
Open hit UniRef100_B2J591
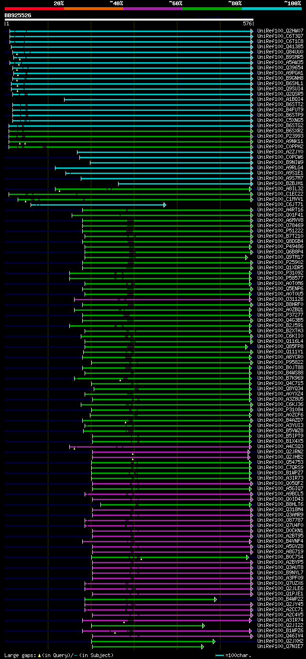coord(280,325)
